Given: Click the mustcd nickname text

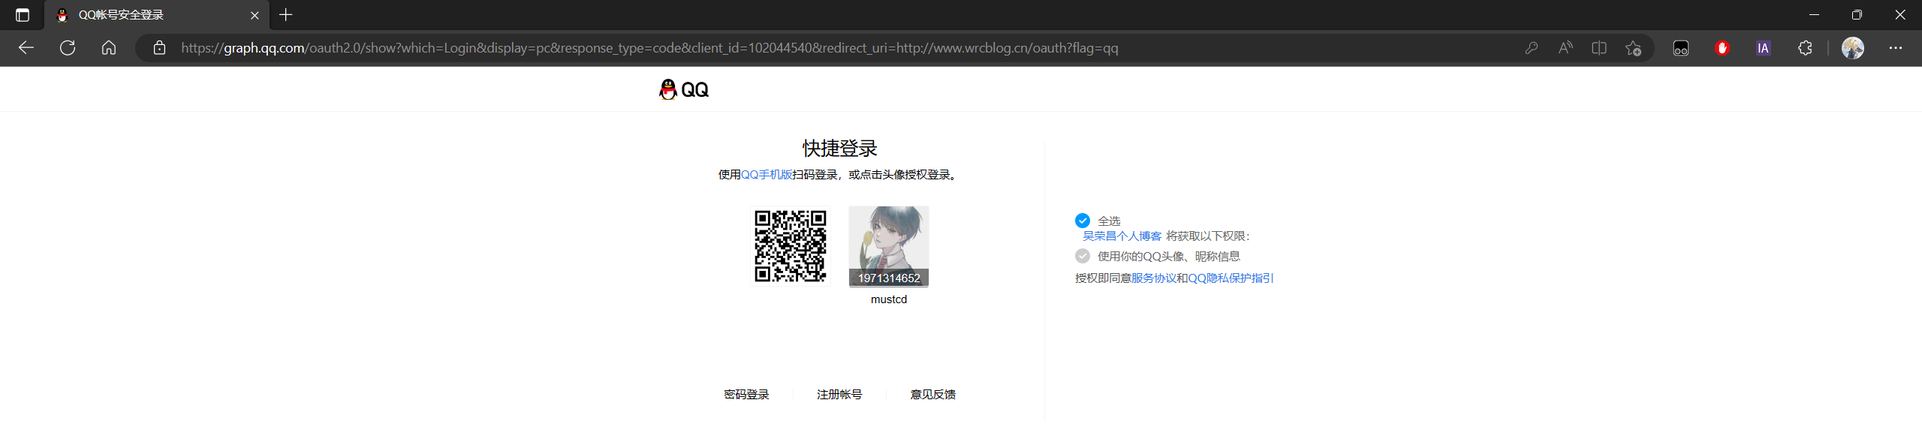Looking at the screenshot, I should tap(889, 299).
